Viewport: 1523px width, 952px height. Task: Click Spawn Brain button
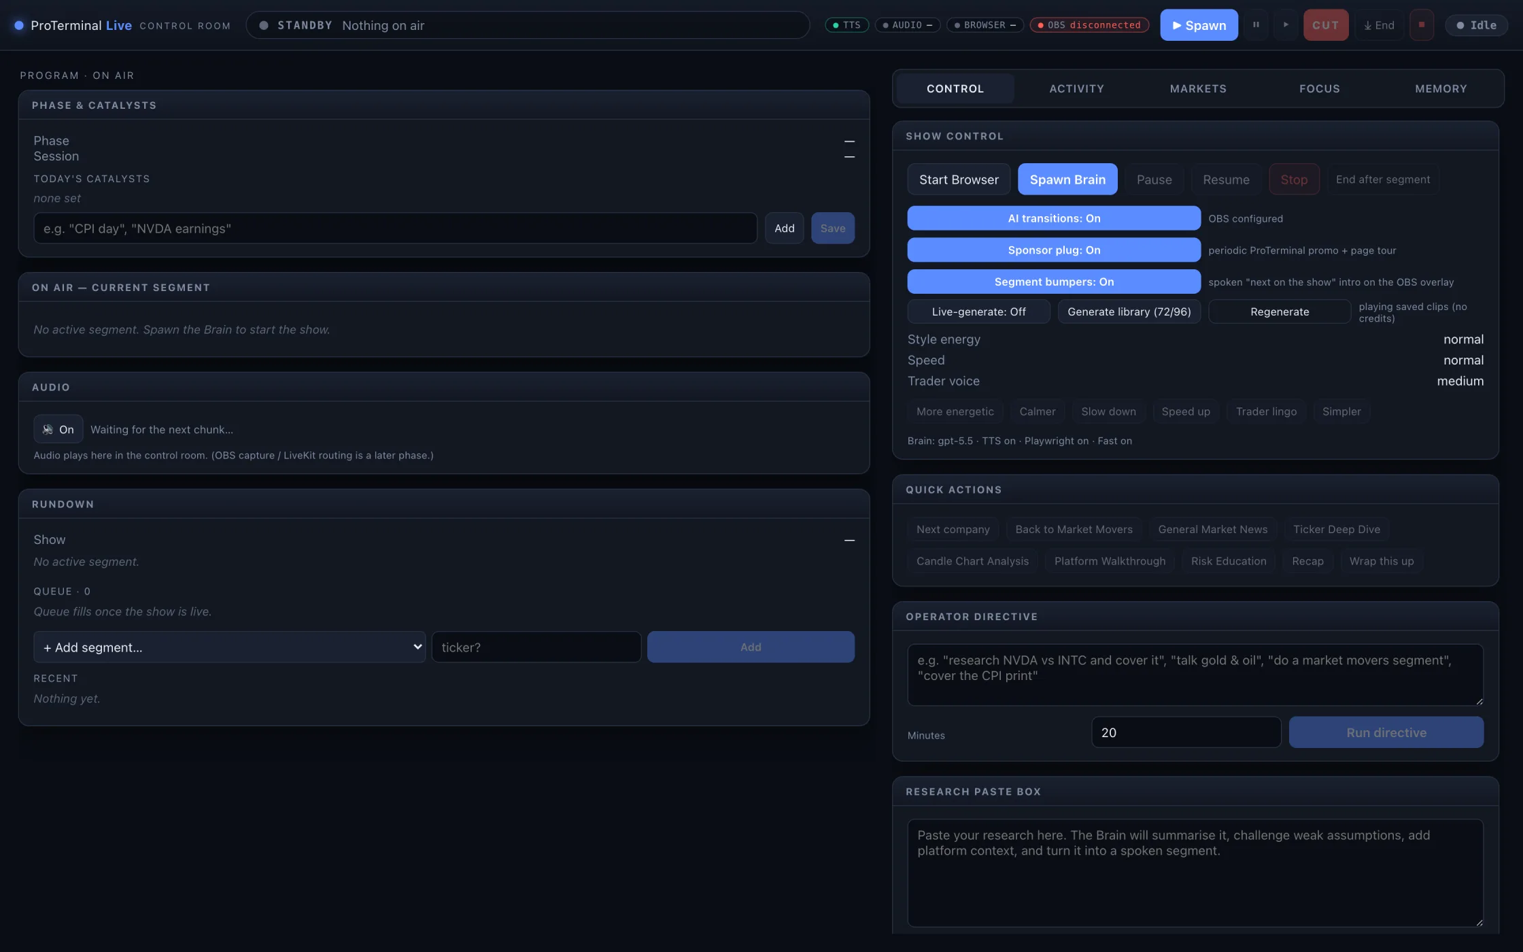1067,180
